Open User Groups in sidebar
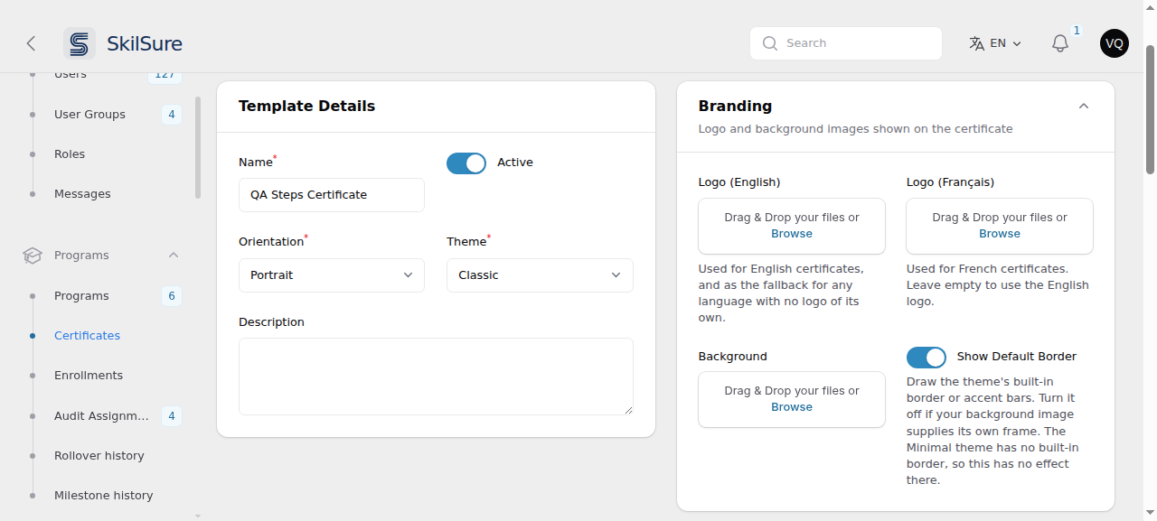 pyautogui.click(x=89, y=115)
